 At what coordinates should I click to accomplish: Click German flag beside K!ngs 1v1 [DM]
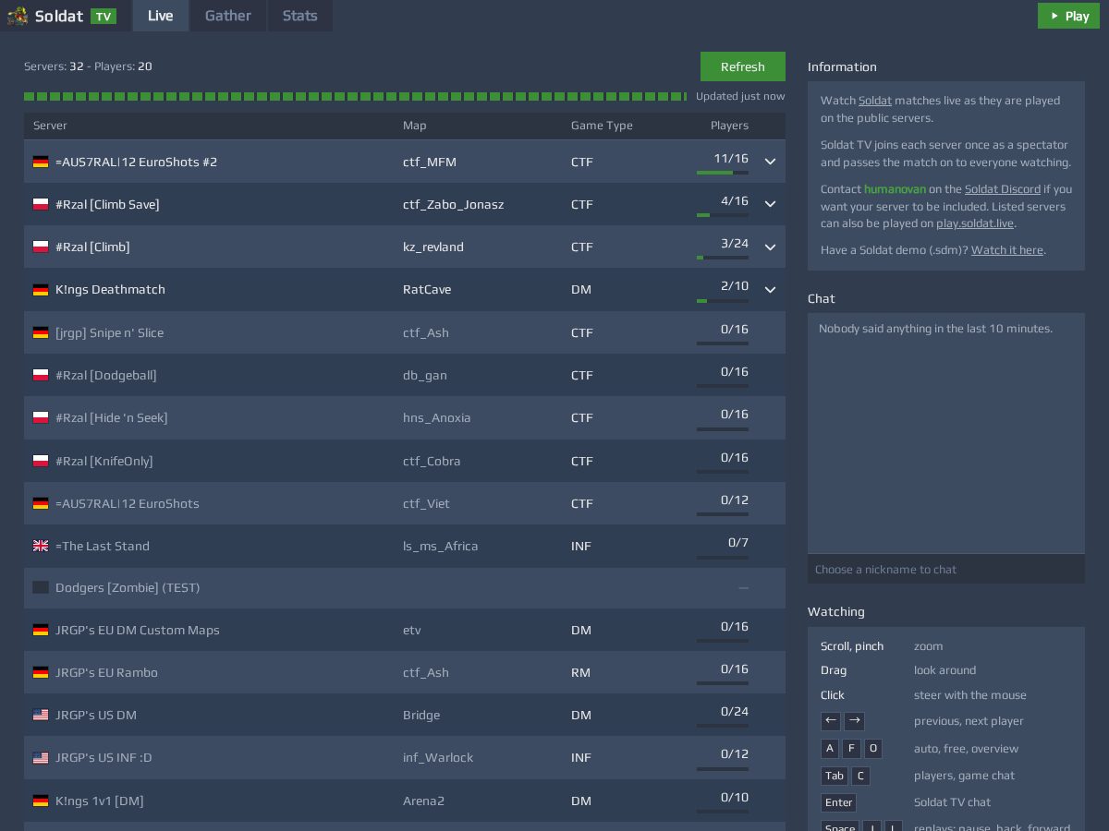point(41,801)
